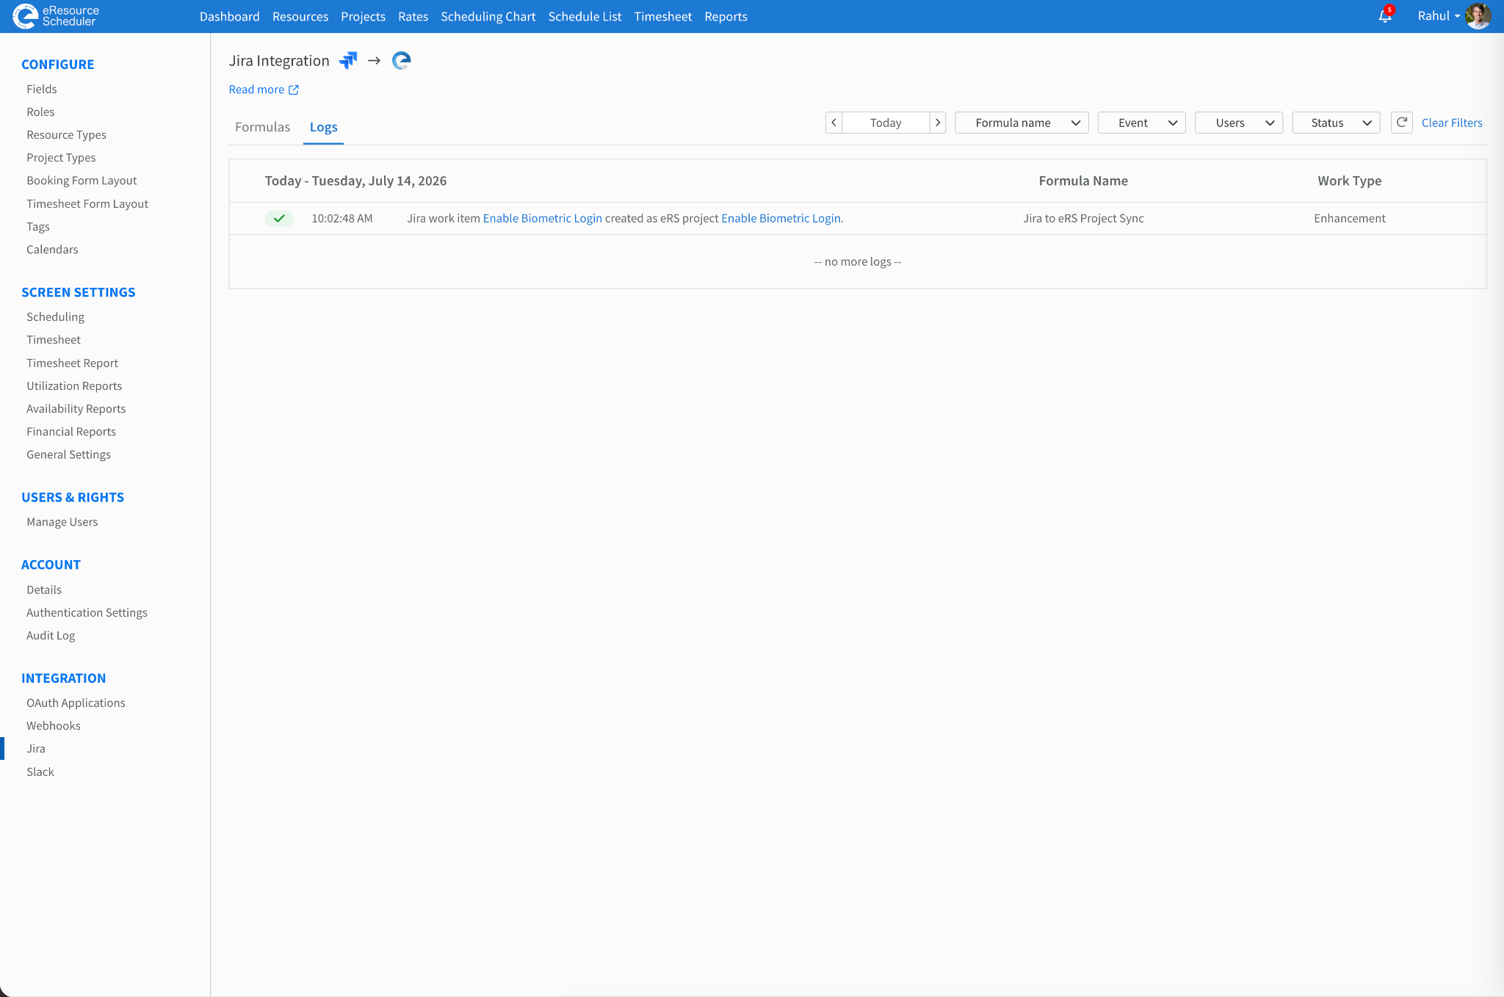Viewport: 1504px width, 997px height.
Task: Open Projects from top navigation
Action: 363,16
